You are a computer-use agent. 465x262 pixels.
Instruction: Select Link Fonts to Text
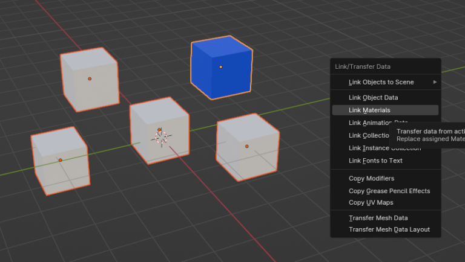click(375, 161)
